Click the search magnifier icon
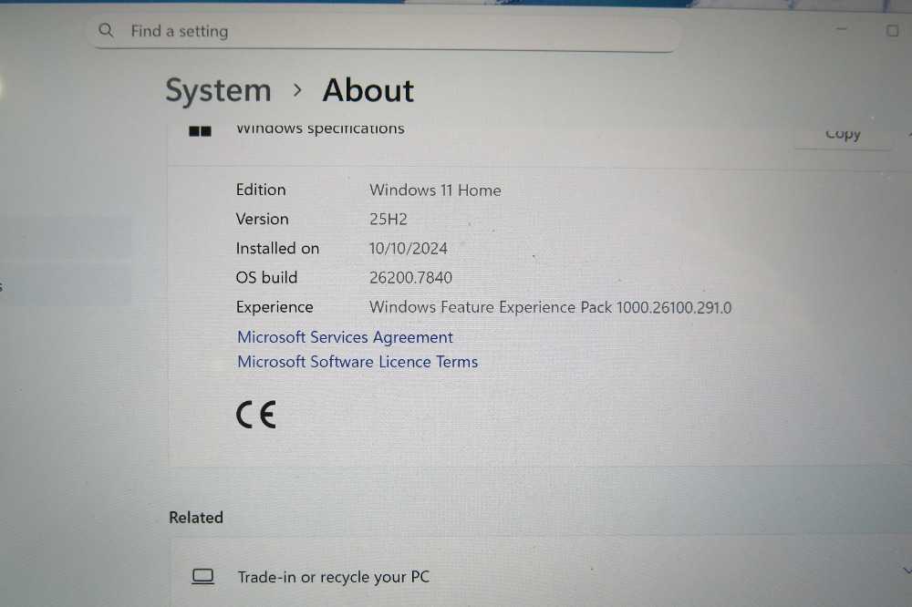The image size is (912, 607). coord(106,30)
